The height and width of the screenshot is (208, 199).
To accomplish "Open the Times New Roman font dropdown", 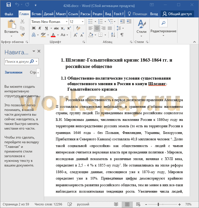I will coord(67,21).
